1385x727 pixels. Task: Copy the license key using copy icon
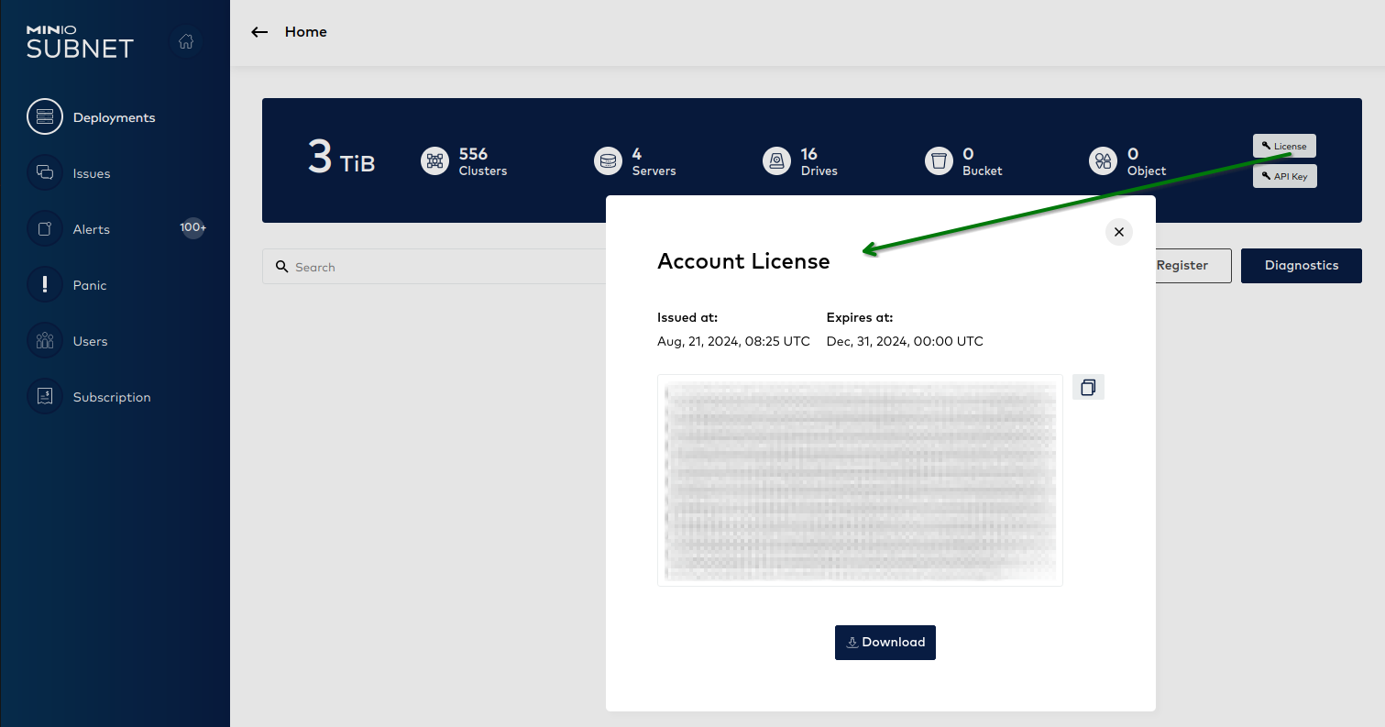[1088, 386]
